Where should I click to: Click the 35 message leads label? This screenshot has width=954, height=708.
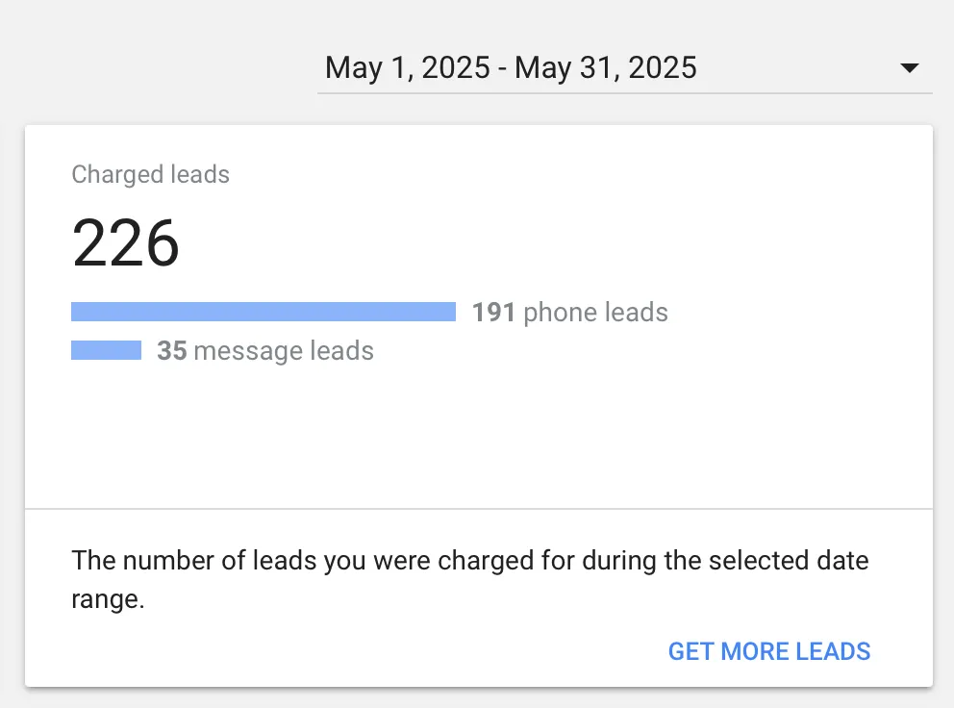[x=265, y=350]
